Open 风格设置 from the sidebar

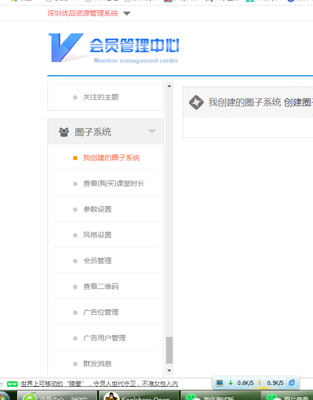click(97, 235)
